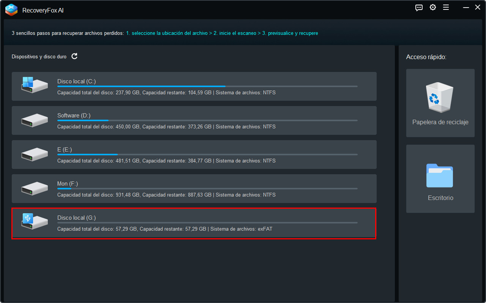
Task: Select the Mon (F:) drive icon
Action: point(35,188)
